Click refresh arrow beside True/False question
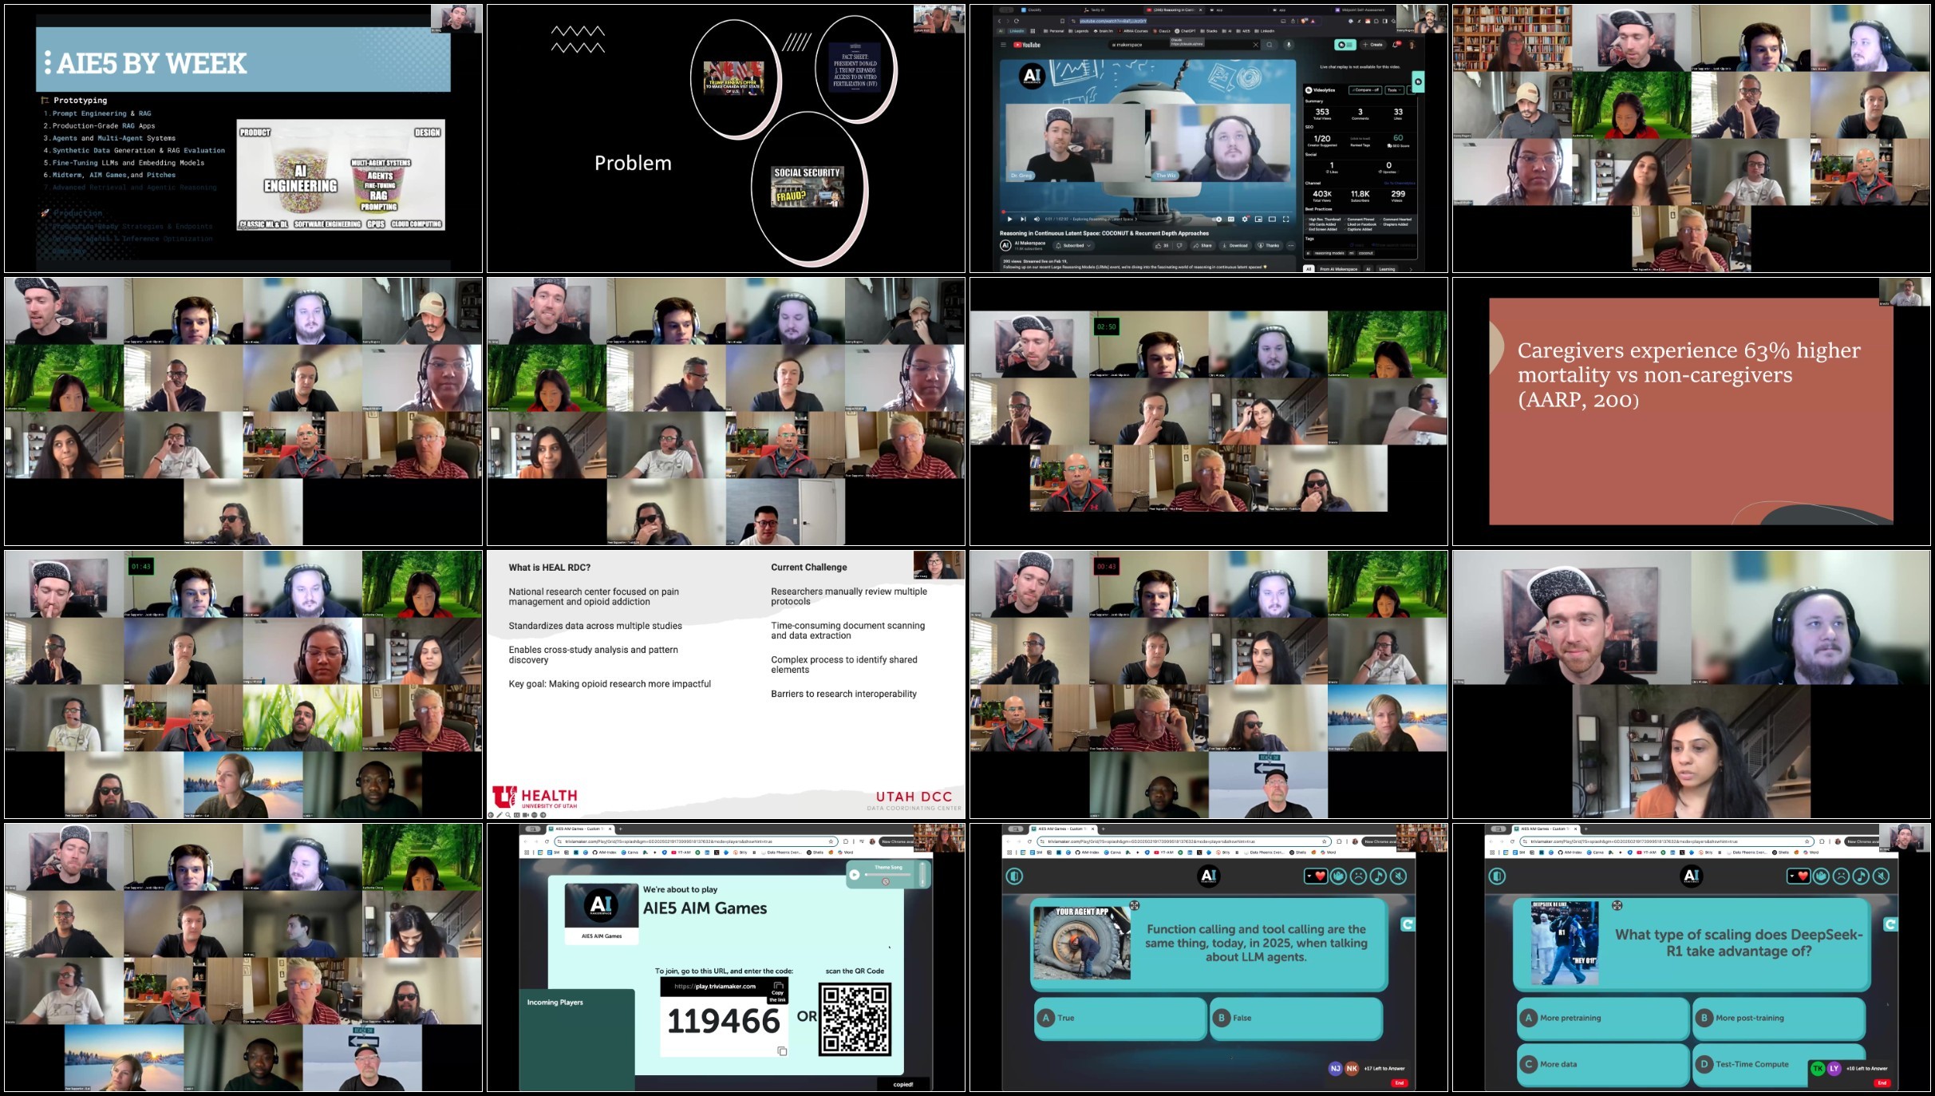The width and height of the screenshot is (1935, 1096). coord(1408,924)
